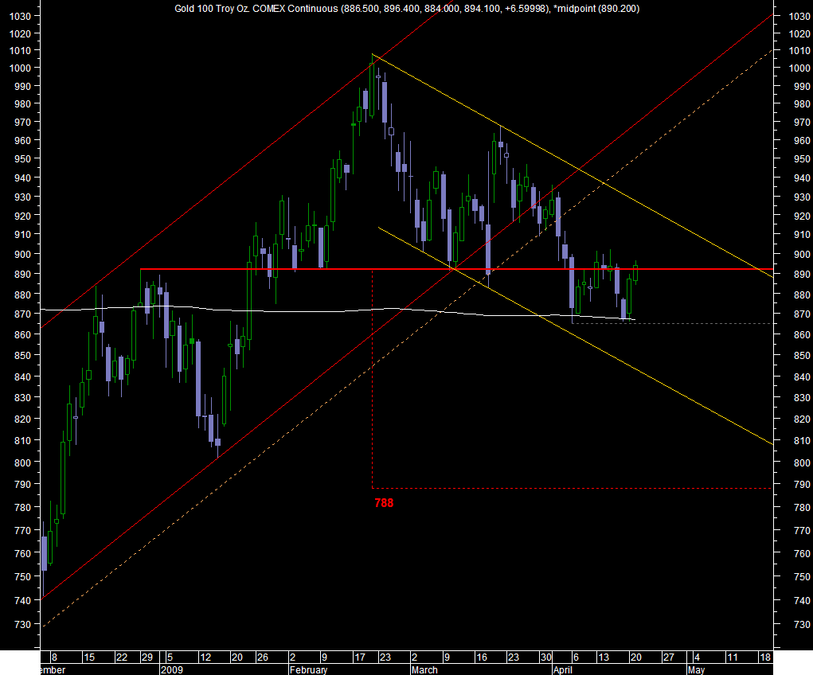
Task: Select the horizontal solid red resistance line
Action: pos(456,269)
